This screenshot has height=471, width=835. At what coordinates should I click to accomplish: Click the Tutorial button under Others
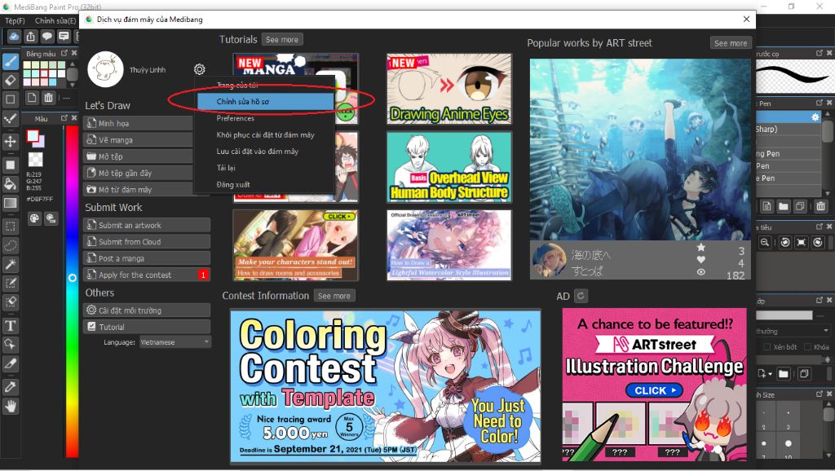147,327
